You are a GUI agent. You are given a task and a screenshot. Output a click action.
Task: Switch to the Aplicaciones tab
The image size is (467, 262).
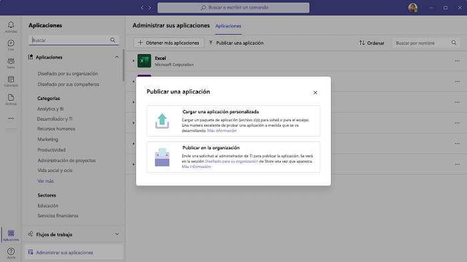(x=228, y=26)
